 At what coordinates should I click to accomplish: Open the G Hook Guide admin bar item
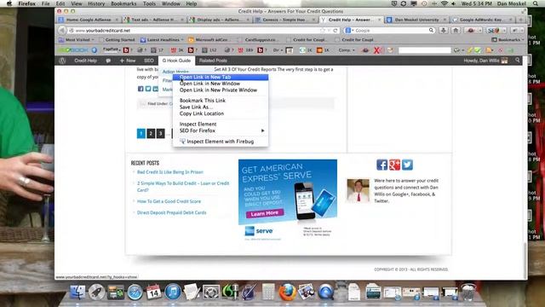point(176,61)
